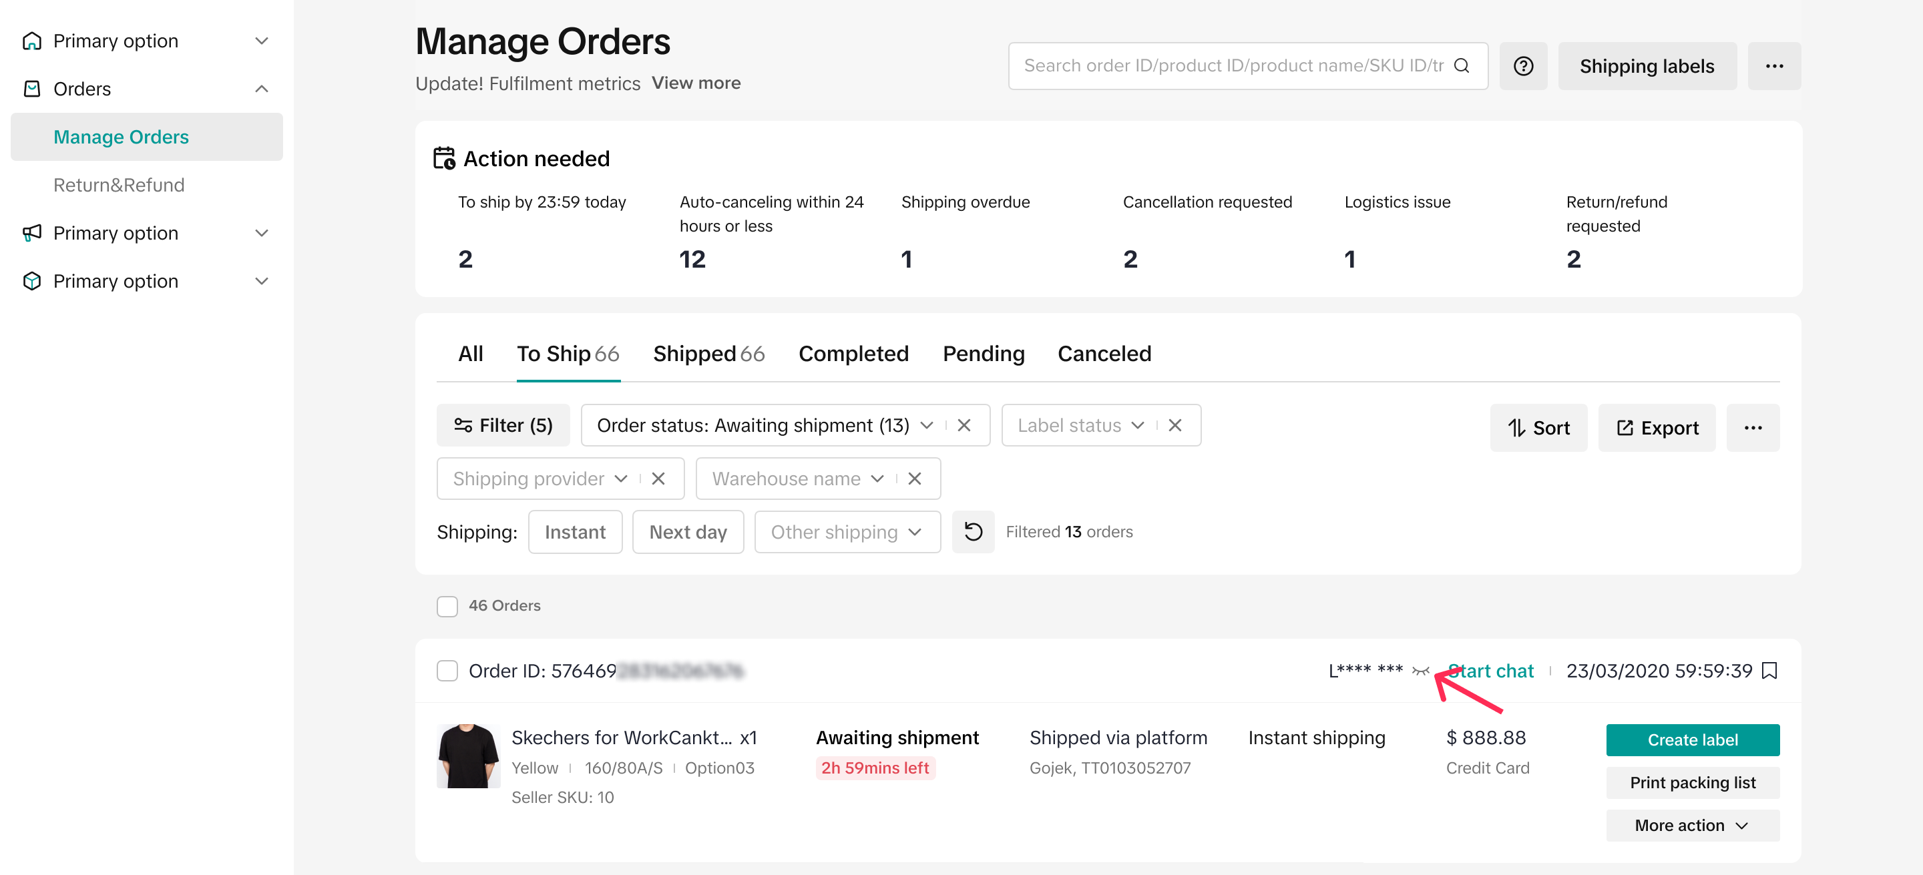Collapse the Orders sidebar section
1923x875 pixels.
[x=261, y=89]
